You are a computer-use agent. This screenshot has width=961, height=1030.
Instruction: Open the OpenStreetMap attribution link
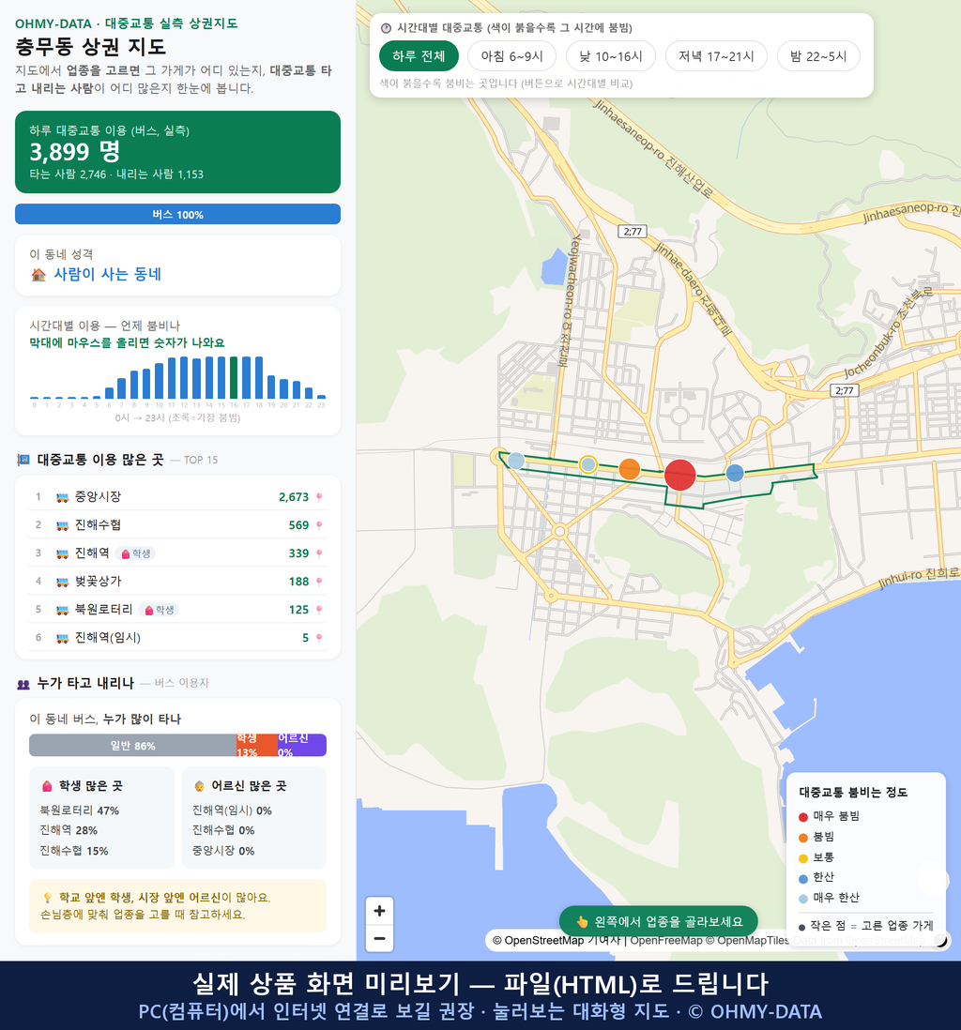(x=543, y=941)
